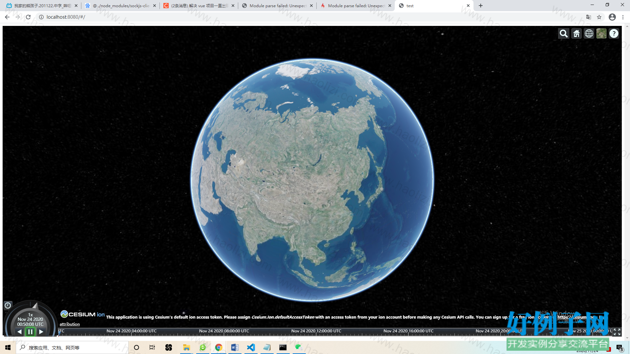Open File Explorer from taskbar
Screen dimensions: 630x354
(186, 347)
